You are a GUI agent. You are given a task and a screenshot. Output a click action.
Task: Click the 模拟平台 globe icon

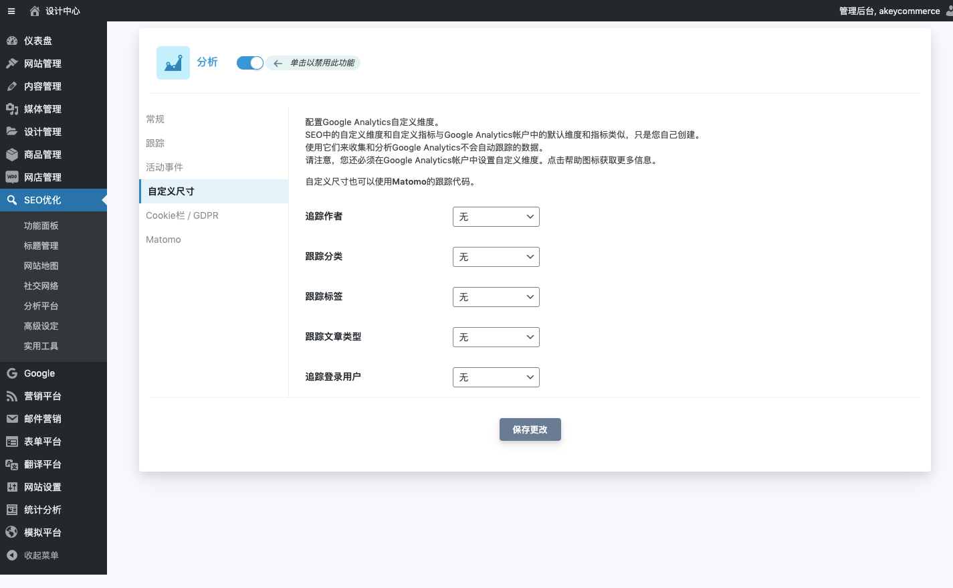click(12, 532)
